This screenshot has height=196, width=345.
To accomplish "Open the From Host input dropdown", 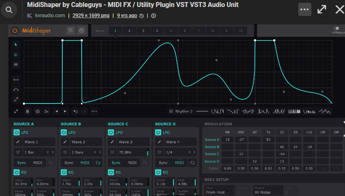I will point(219,191).
